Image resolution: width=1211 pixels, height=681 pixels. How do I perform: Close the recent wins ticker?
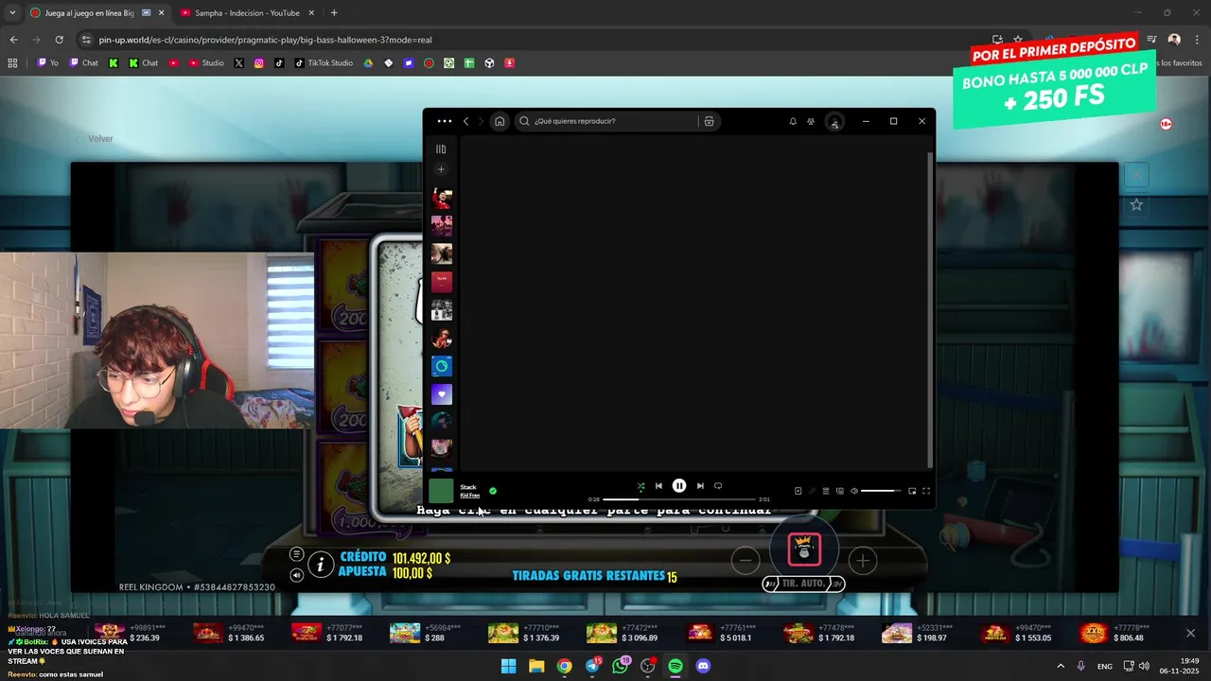click(1190, 633)
